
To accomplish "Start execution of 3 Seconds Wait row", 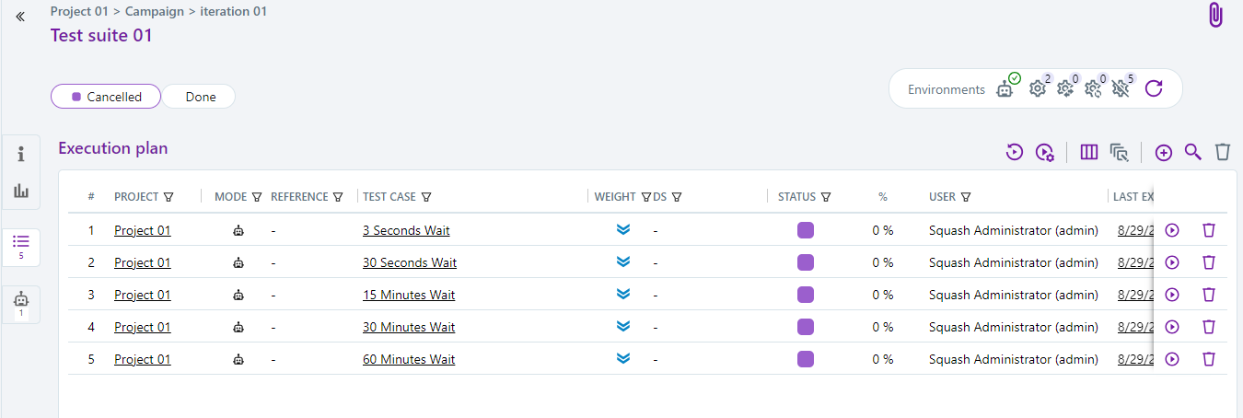I will click(1172, 230).
